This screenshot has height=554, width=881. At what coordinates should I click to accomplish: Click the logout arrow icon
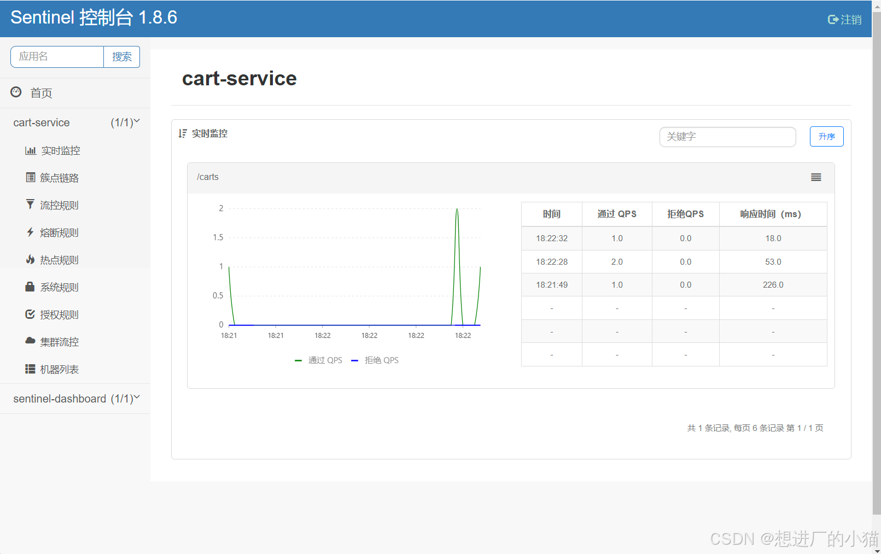click(833, 20)
